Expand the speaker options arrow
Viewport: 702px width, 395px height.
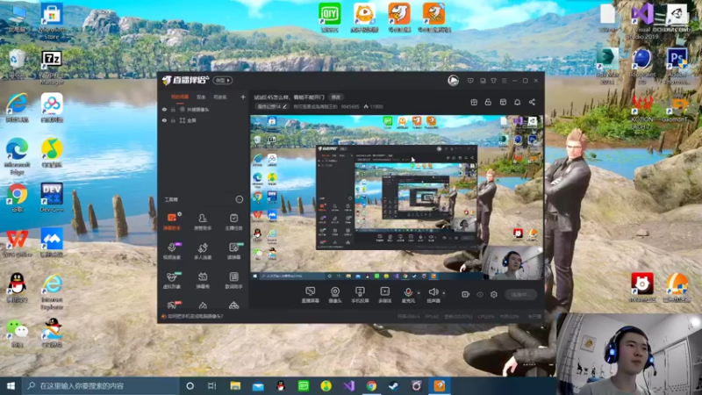coord(444,293)
